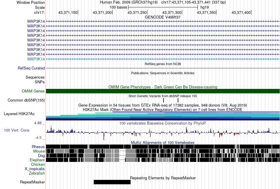Click the X_tropicalis alignment label
The image size is (280, 189).
tap(35, 169)
